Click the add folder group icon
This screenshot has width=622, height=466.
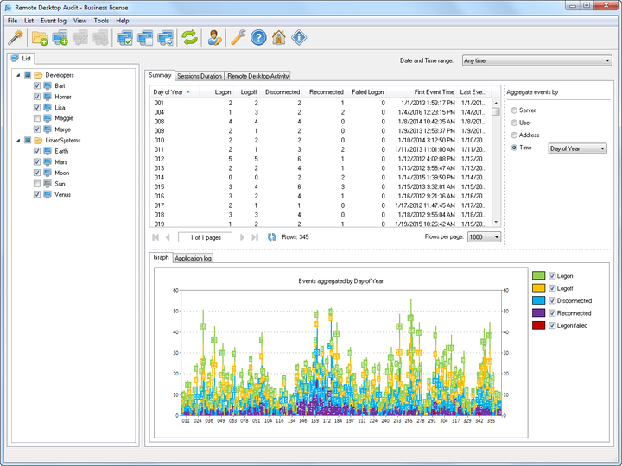coord(40,38)
